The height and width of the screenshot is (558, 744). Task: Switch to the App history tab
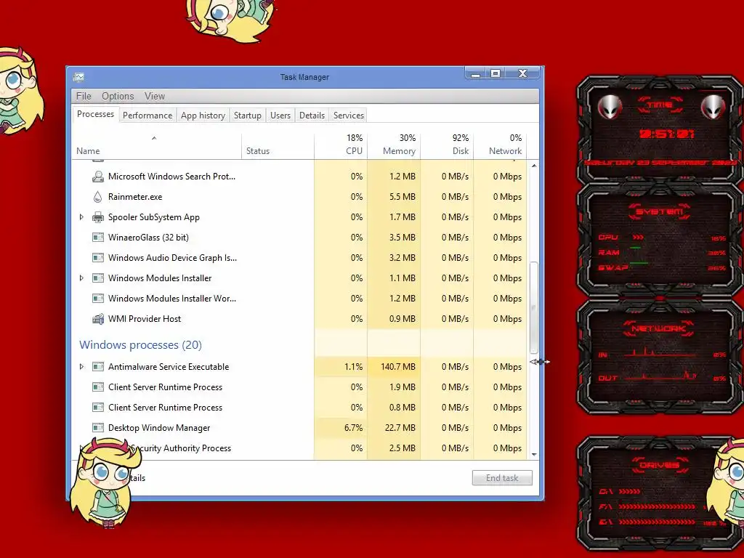pyautogui.click(x=203, y=116)
